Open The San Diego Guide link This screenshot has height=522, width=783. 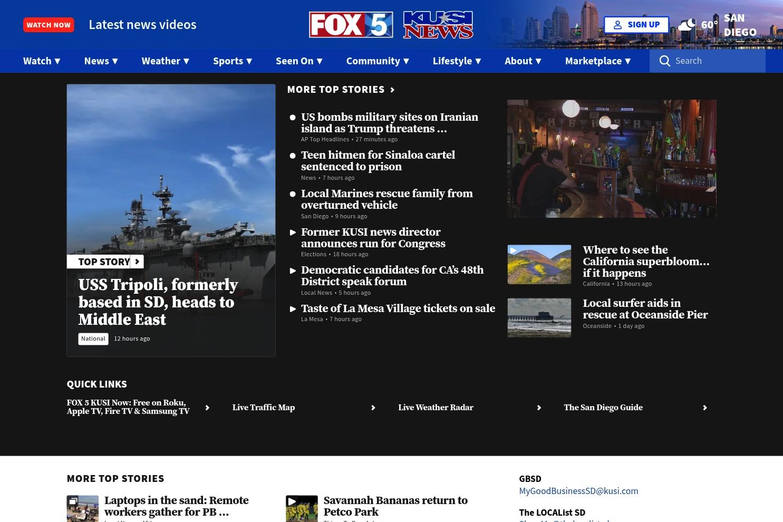coord(603,408)
